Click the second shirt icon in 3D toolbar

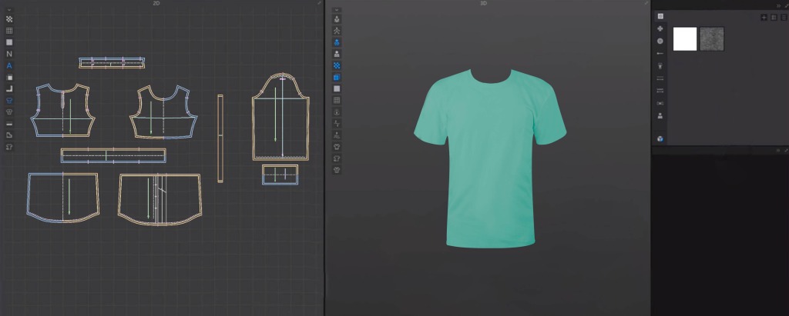[x=337, y=158]
